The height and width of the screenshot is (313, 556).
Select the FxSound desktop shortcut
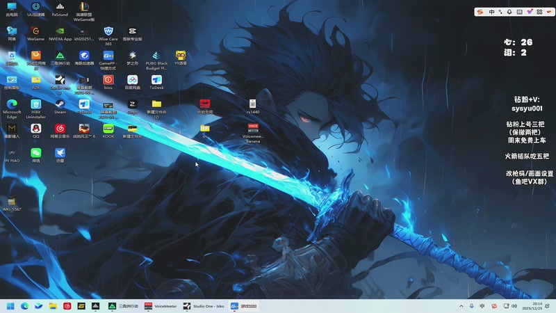tap(60, 10)
